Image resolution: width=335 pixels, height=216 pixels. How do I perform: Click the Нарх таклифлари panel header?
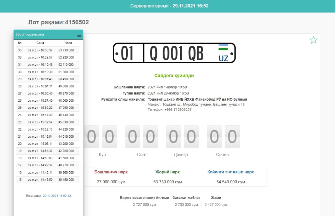click(x=30, y=34)
